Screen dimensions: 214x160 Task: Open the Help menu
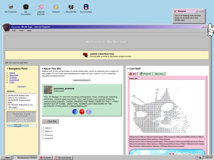point(29,30)
